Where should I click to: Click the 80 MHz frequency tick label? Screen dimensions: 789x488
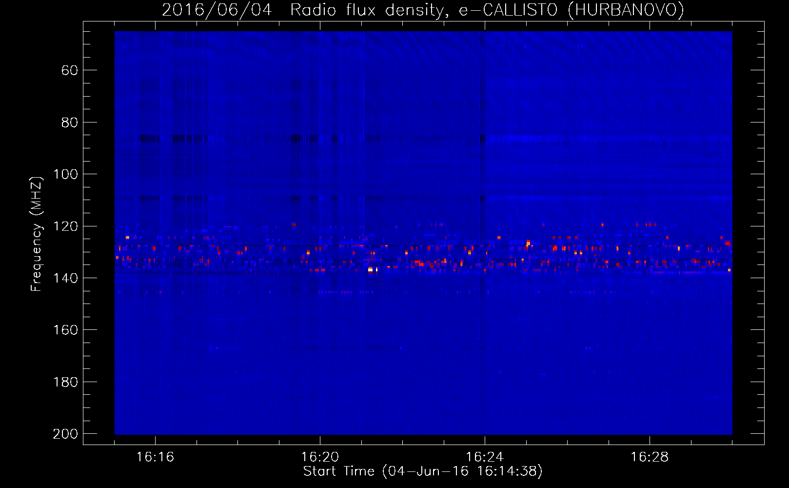click(x=70, y=122)
